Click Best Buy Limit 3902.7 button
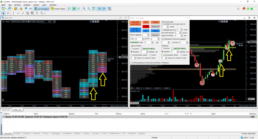 click(x=135, y=30)
